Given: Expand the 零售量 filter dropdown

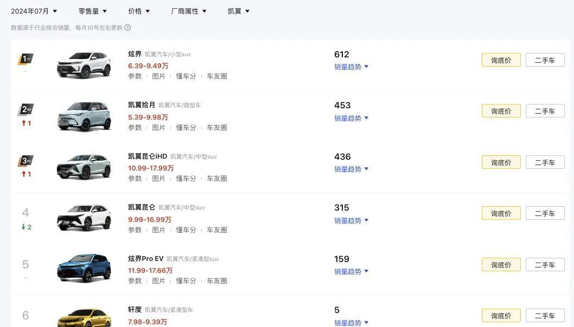Looking at the screenshot, I should (93, 11).
